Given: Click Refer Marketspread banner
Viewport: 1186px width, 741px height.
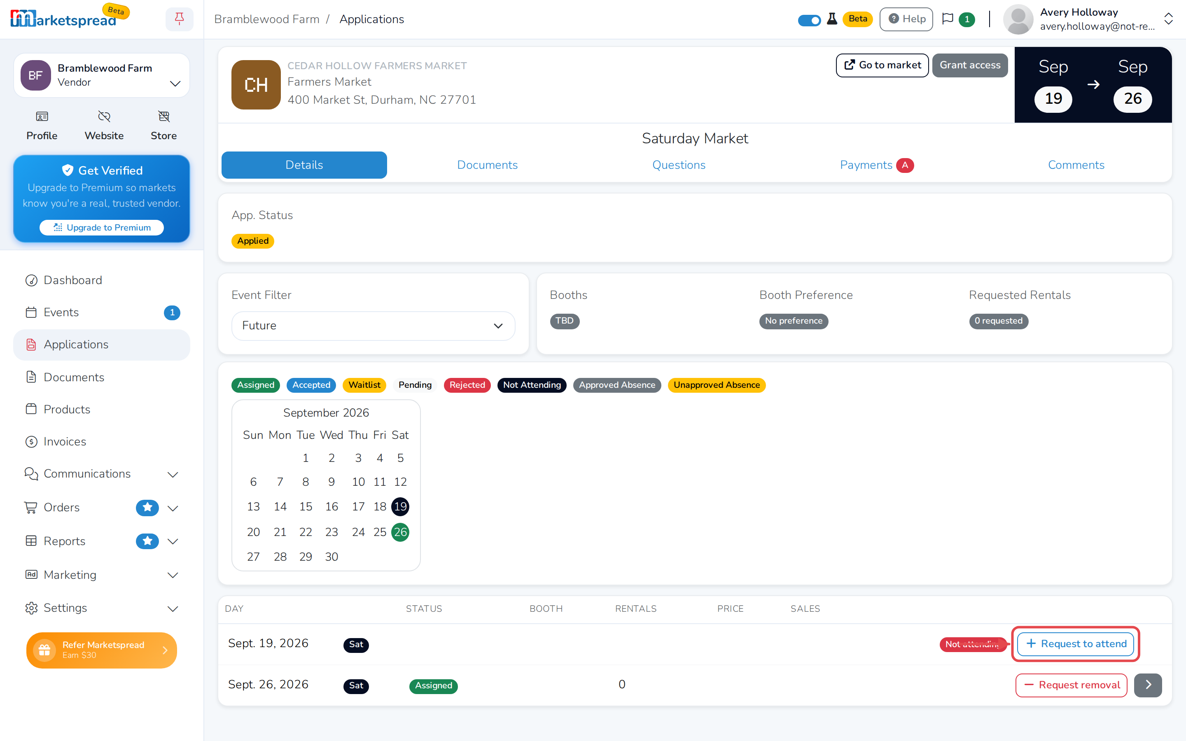Looking at the screenshot, I should tap(101, 650).
